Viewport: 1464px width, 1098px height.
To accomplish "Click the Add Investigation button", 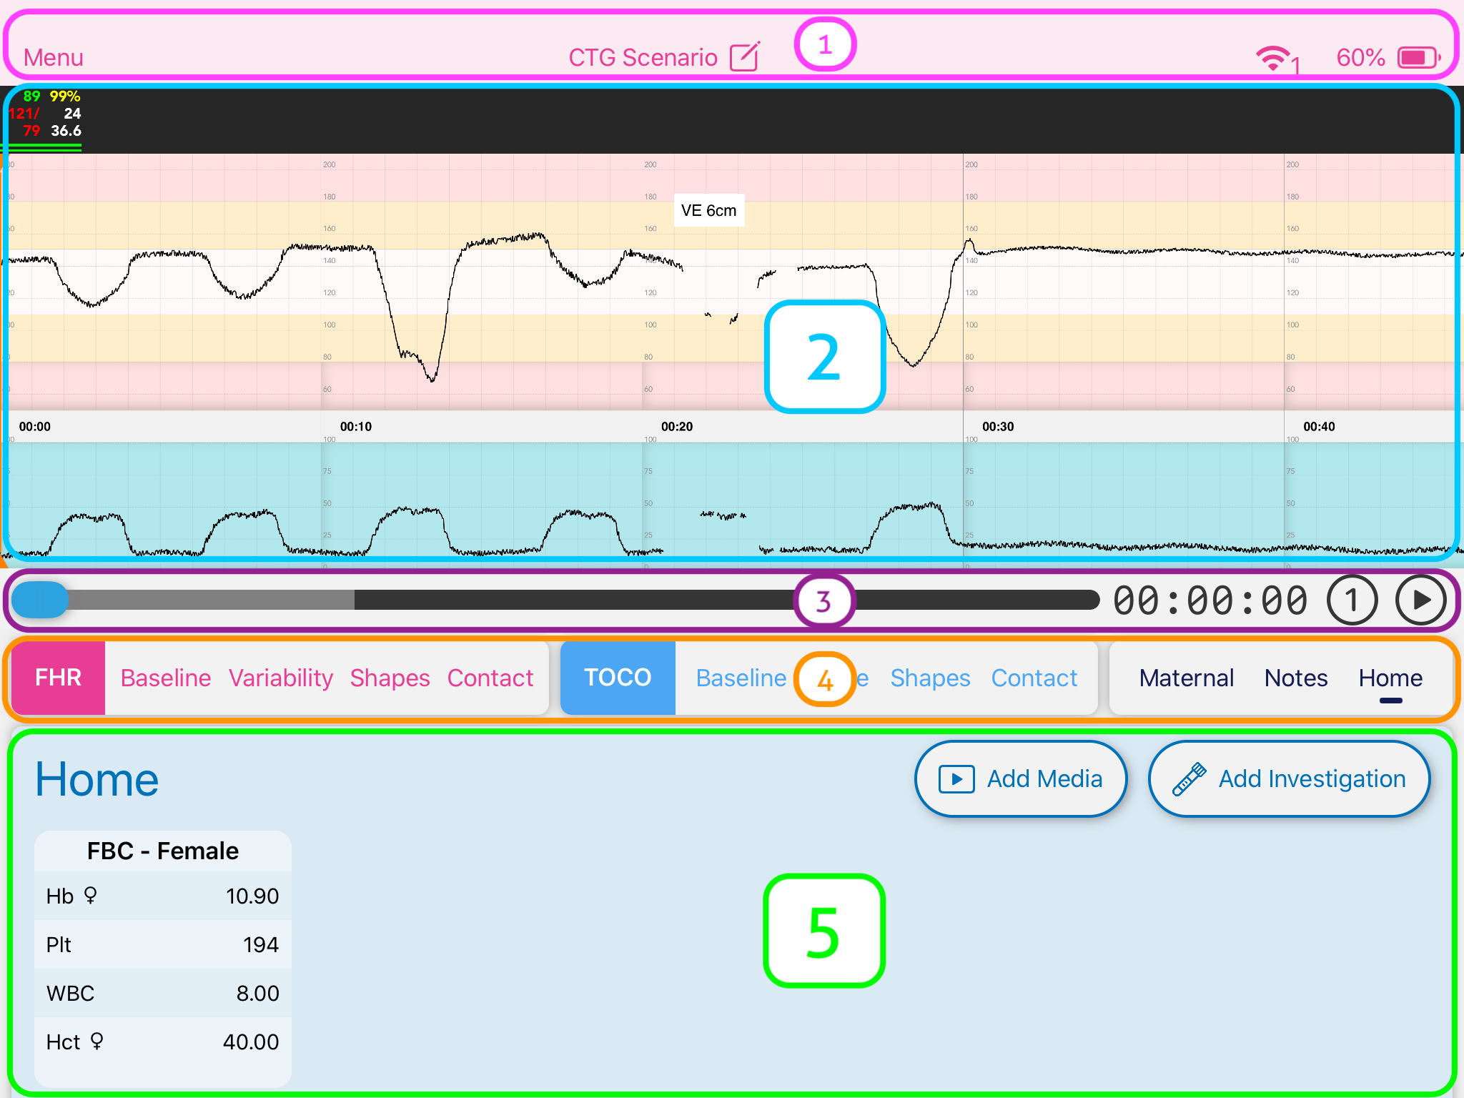I will point(1289,778).
